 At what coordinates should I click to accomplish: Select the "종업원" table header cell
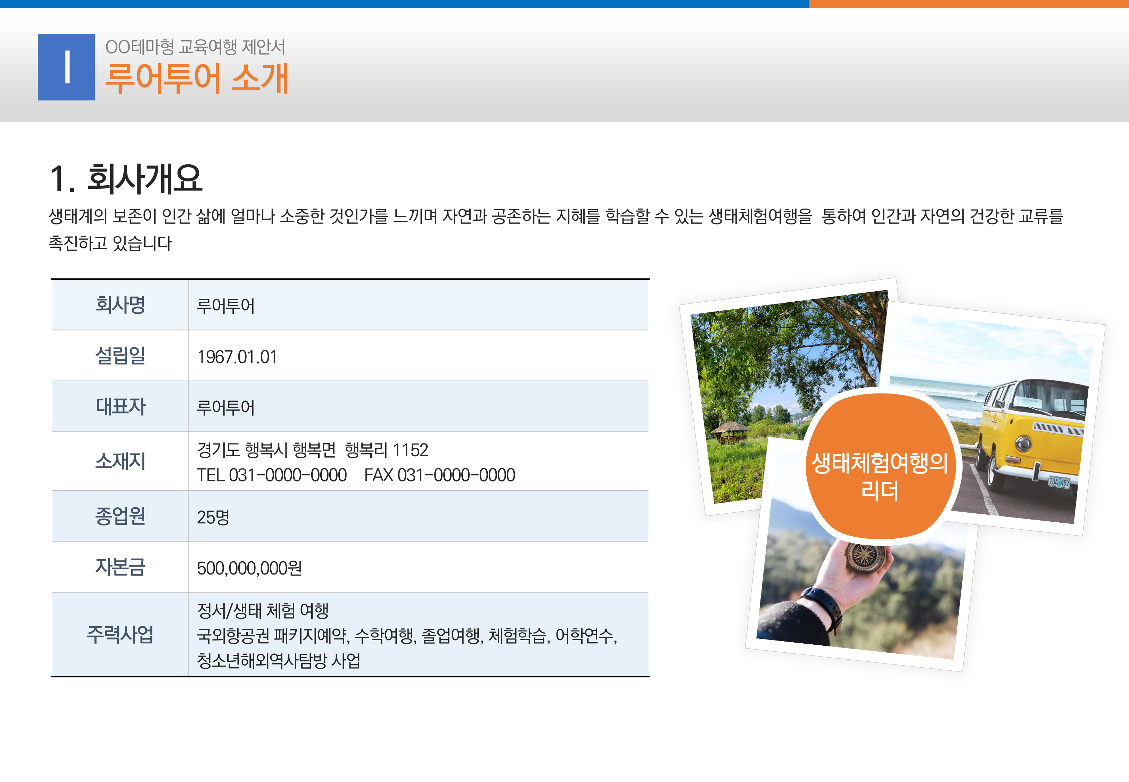(120, 516)
